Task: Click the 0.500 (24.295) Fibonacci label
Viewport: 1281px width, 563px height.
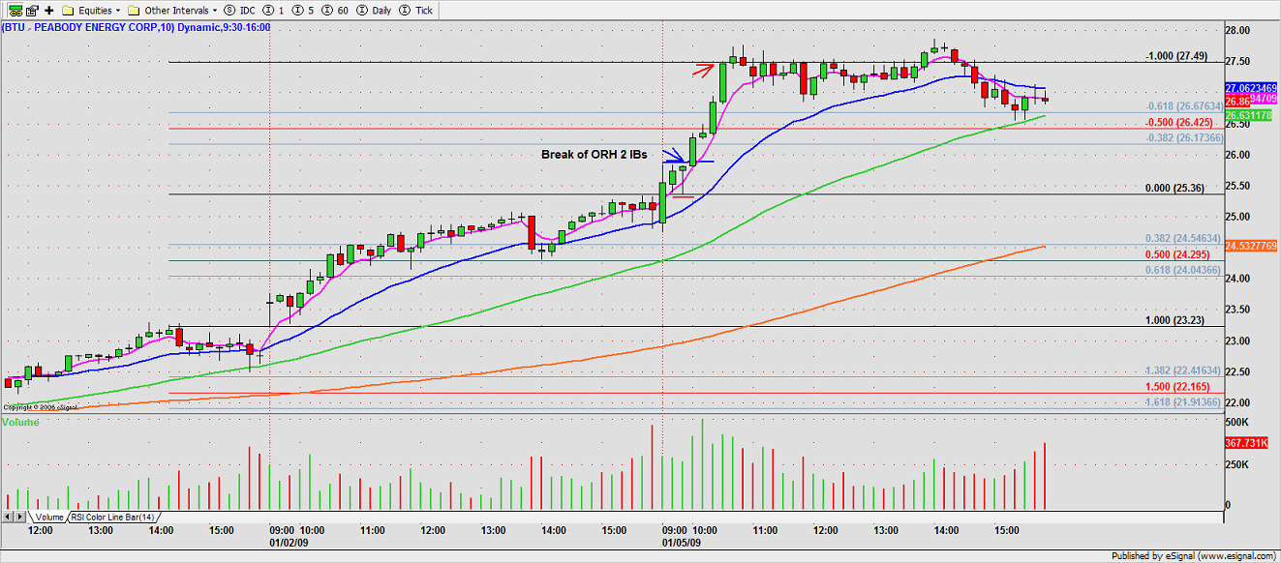Action: click(1175, 254)
